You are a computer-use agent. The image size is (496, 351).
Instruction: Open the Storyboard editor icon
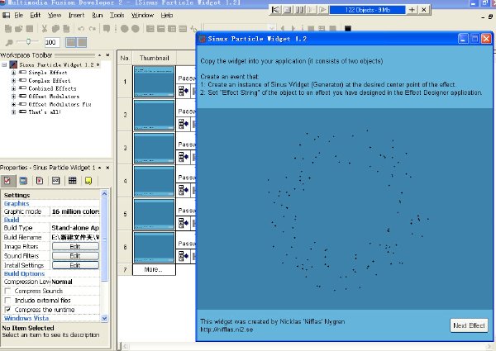150,29
